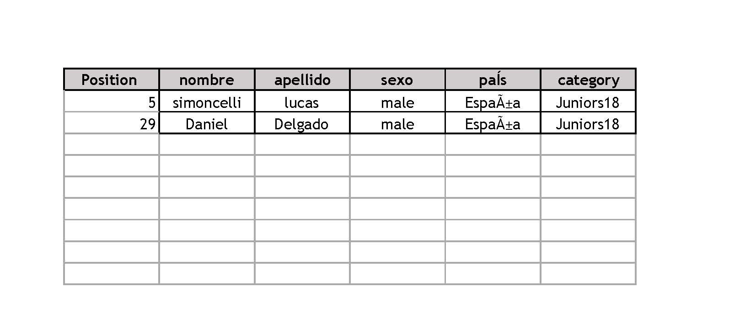Click the cell containing position 5

click(x=111, y=101)
